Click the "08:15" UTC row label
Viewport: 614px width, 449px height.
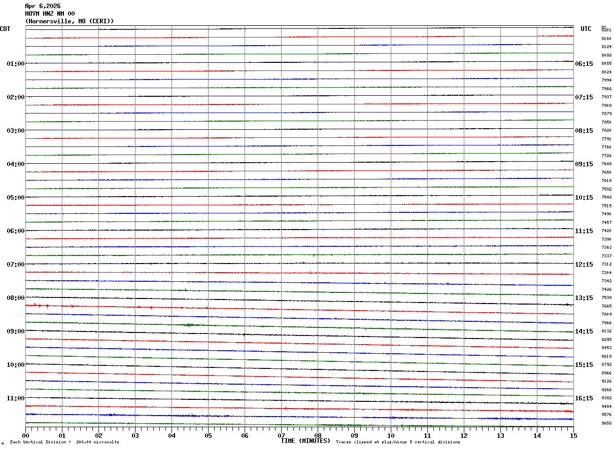click(x=584, y=131)
